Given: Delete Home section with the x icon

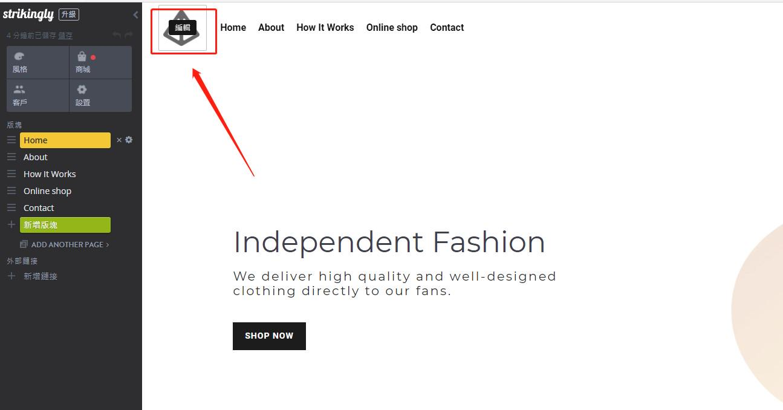Looking at the screenshot, I should (x=119, y=140).
